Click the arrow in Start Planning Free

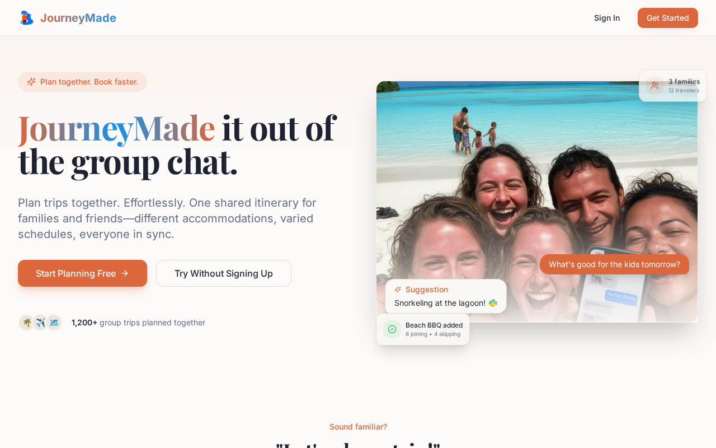click(x=125, y=273)
